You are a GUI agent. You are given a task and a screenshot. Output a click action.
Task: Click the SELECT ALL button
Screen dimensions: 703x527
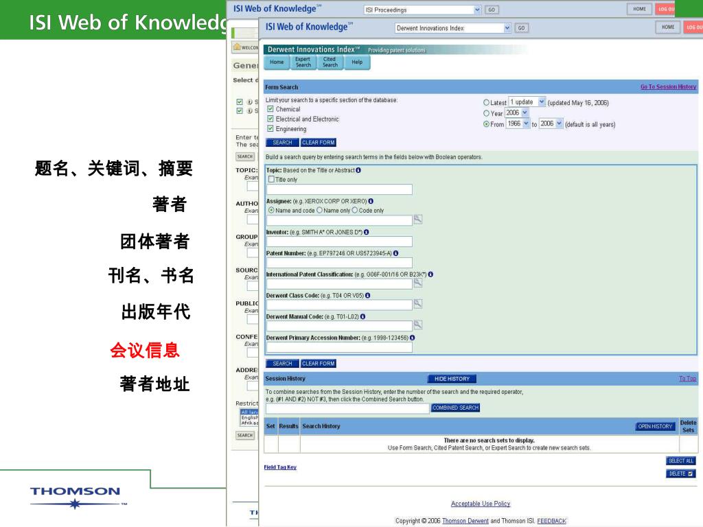(680, 460)
